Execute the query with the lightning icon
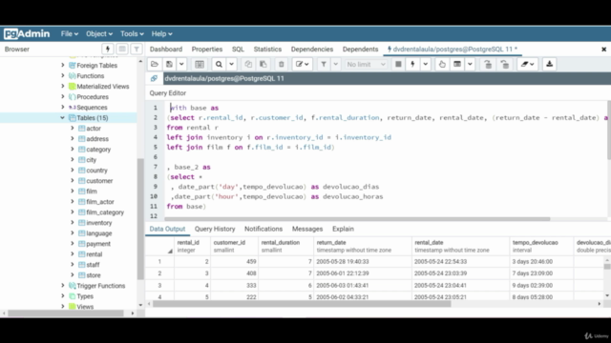The height and width of the screenshot is (343, 611). [x=412, y=64]
